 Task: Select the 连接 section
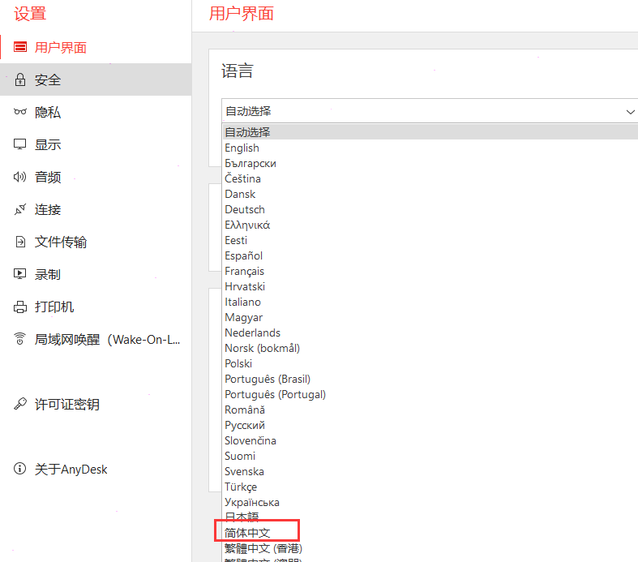pos(96,209)
